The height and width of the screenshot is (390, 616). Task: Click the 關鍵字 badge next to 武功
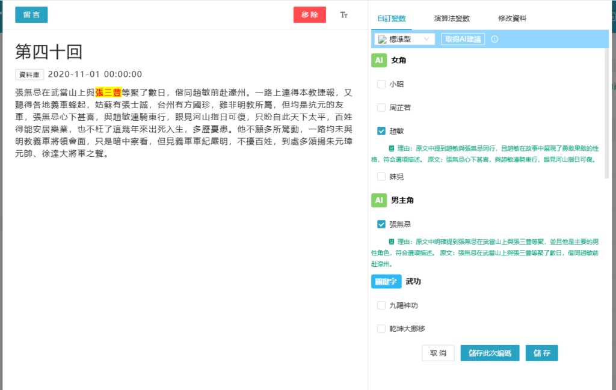click(386, 281)
